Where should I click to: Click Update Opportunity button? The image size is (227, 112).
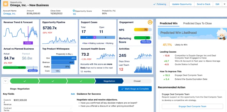coord(182,4)
